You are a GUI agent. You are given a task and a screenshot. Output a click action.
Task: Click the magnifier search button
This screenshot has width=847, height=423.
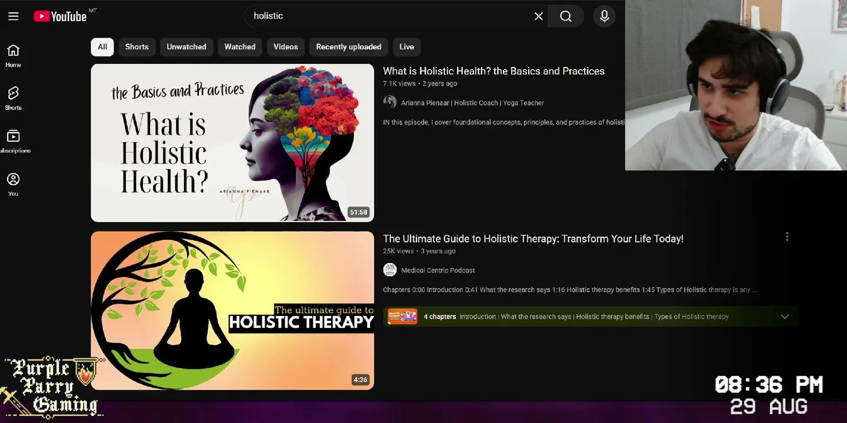point(566,16)
